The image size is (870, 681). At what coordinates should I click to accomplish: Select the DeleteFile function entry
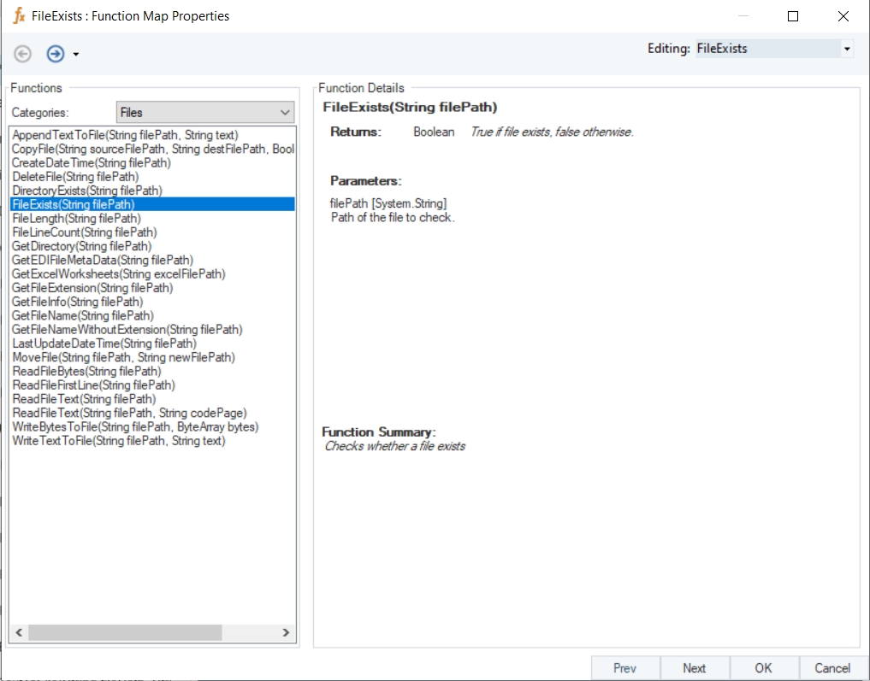75,177
